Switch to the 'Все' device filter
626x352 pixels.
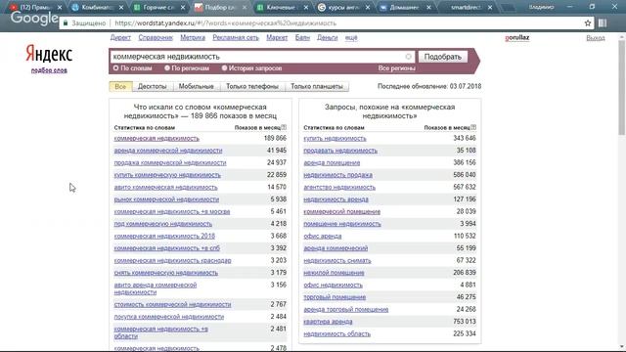tap(120, 86)
